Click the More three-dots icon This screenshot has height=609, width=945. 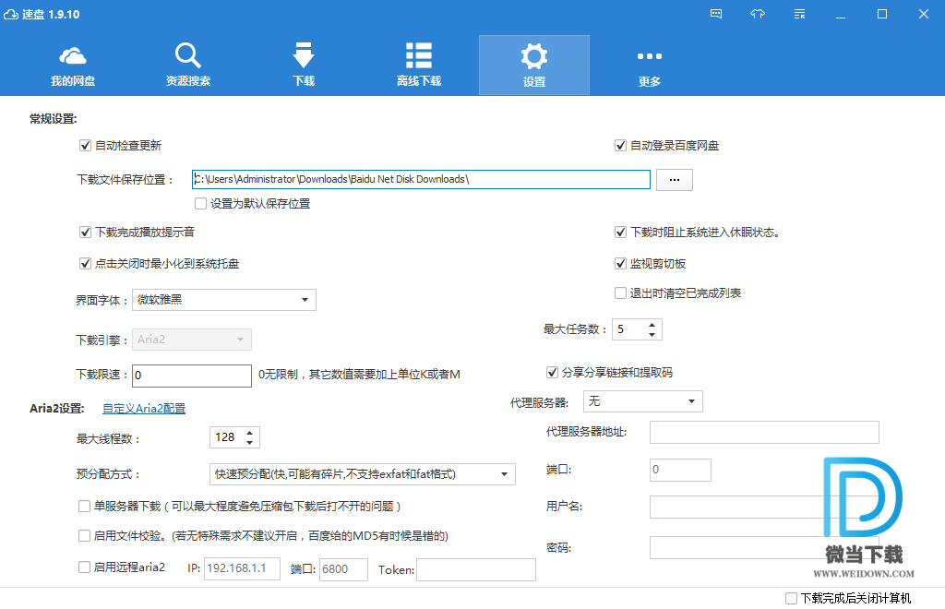click(x=650, y=64)
